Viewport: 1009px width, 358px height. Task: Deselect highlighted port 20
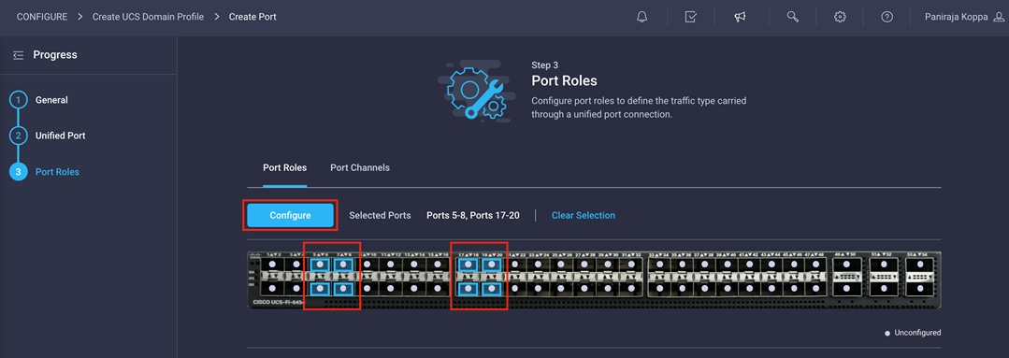coord(492,288)
